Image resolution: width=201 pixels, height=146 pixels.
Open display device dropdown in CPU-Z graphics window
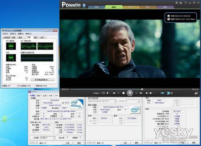(x=102, y=101)
